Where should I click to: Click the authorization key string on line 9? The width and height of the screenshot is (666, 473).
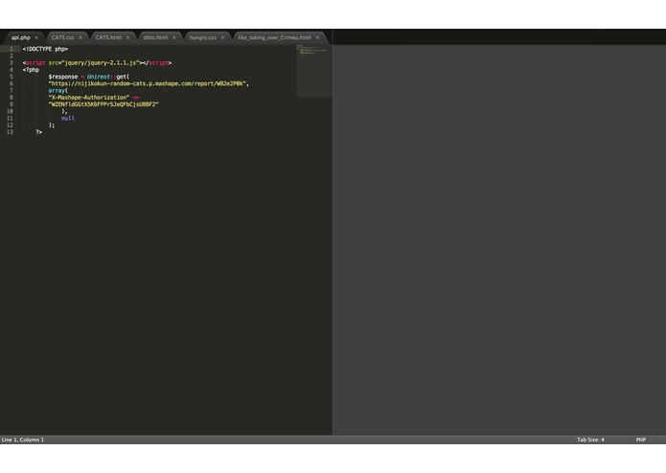[x=103, y=104]
